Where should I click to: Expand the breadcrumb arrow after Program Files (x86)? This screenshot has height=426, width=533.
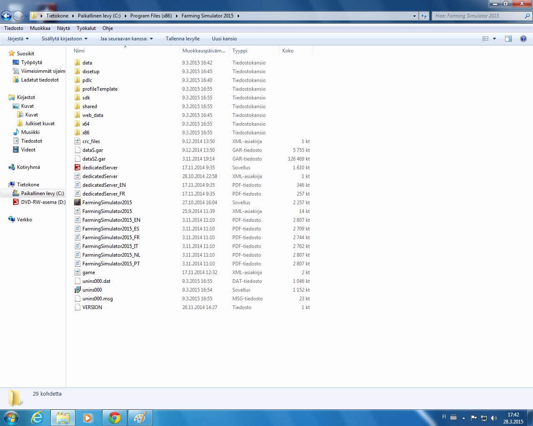[x=177, y=16]
